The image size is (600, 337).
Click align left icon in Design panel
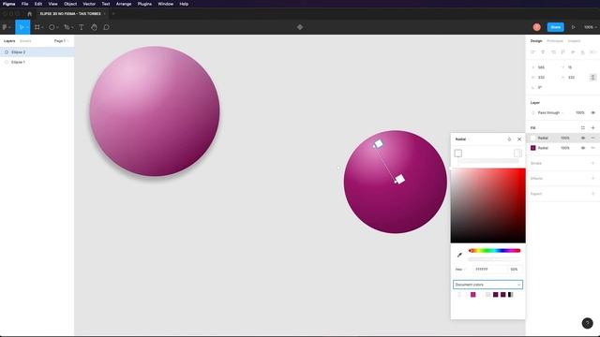532,52
